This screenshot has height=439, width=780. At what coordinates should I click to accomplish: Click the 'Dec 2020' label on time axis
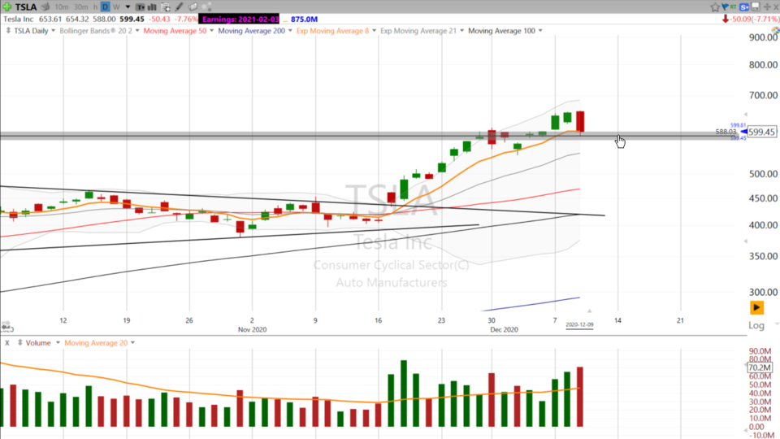click(504, 329)
